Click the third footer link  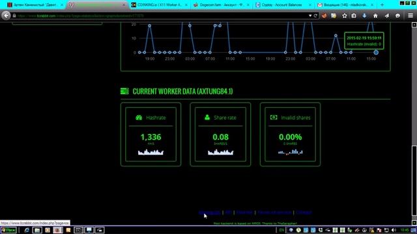244,213
